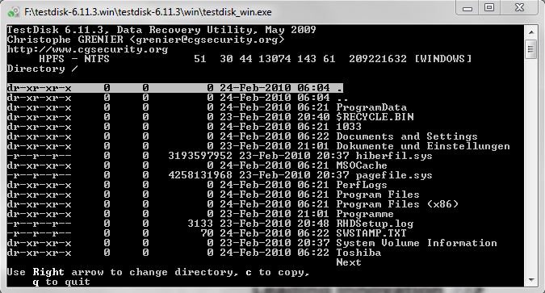Select the Dokumente und Einstellungen entry
Image resolution: width=545 pixels, height=293 pixels.
coord(258,146)
